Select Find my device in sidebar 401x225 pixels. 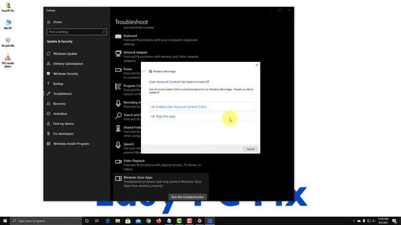(x=63, y=124)
